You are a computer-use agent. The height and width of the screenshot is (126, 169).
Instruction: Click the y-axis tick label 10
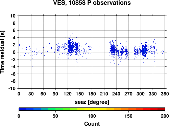13,16
